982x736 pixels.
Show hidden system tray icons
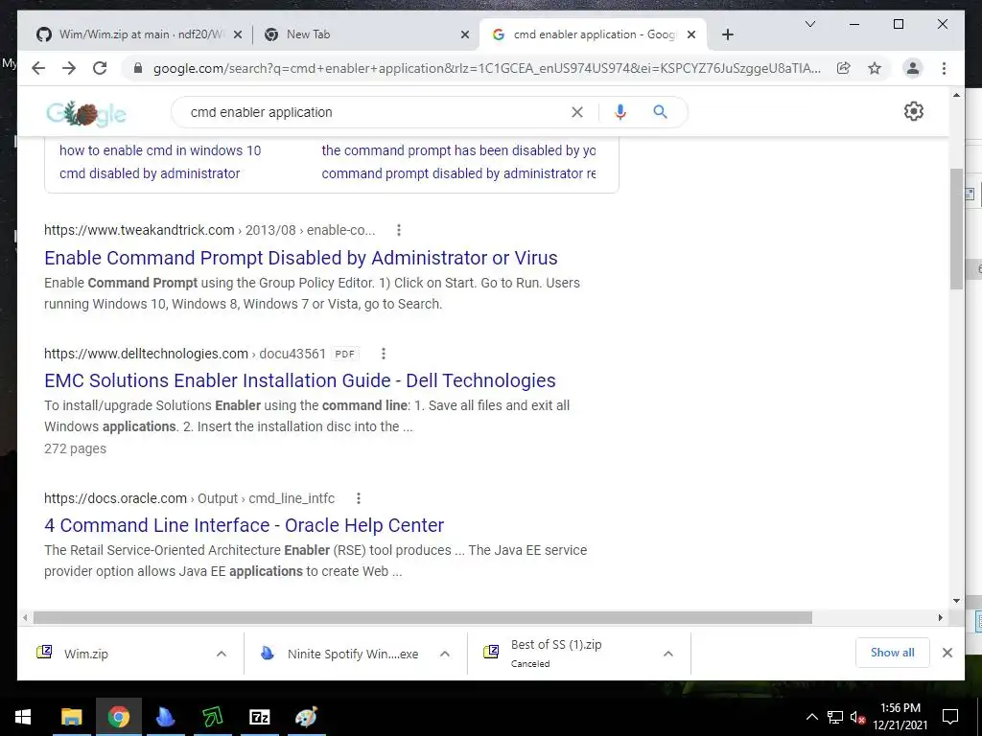811,717
